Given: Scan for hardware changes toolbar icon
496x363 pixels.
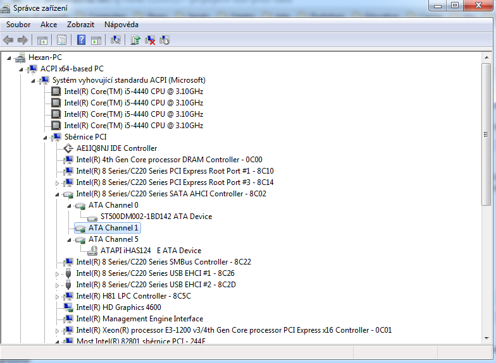Looking at the screenshot, I should pyautogui.click(x=116, y=40).
